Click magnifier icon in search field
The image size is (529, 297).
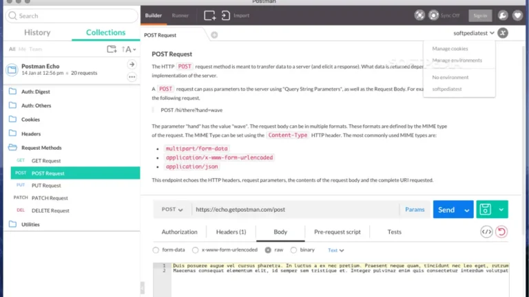(12, 16)
